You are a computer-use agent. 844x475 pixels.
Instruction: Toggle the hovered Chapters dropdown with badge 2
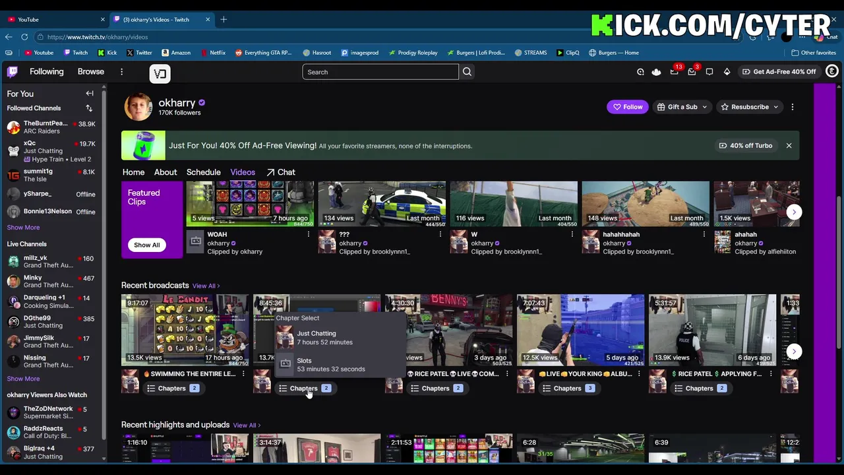click(305, 389)
